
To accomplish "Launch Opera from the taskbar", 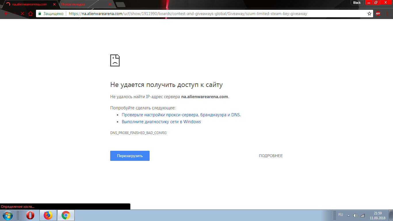I will [x=30, y=215].
